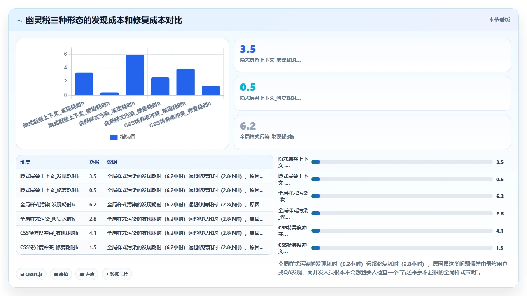The width and height of the screenshot is (527, 296).
Task: Click the 维度 column header
Action: (25, 162)
